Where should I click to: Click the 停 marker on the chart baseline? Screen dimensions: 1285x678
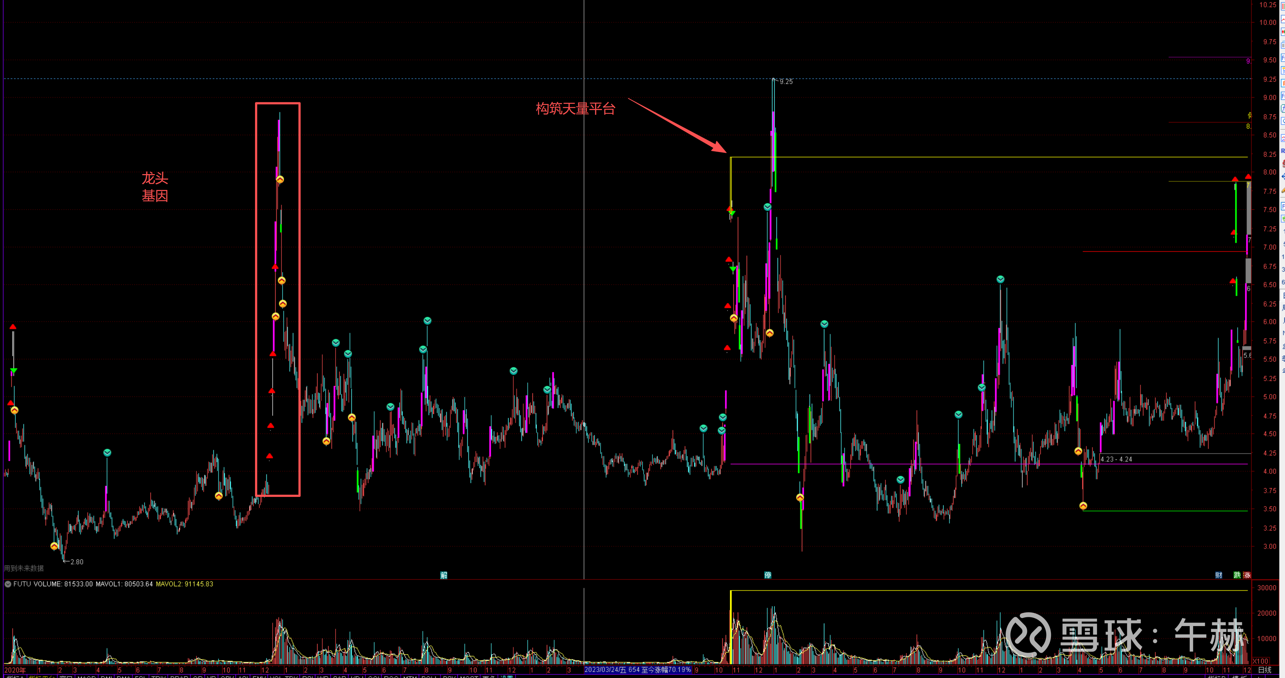[x=768, y=575]
